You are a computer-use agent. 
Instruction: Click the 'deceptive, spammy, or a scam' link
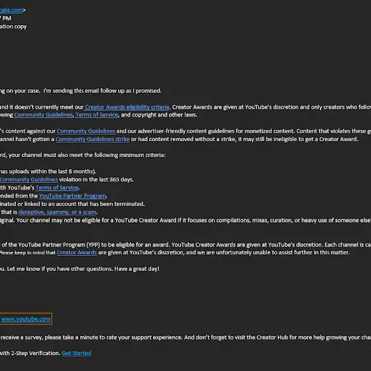(57, 212)
